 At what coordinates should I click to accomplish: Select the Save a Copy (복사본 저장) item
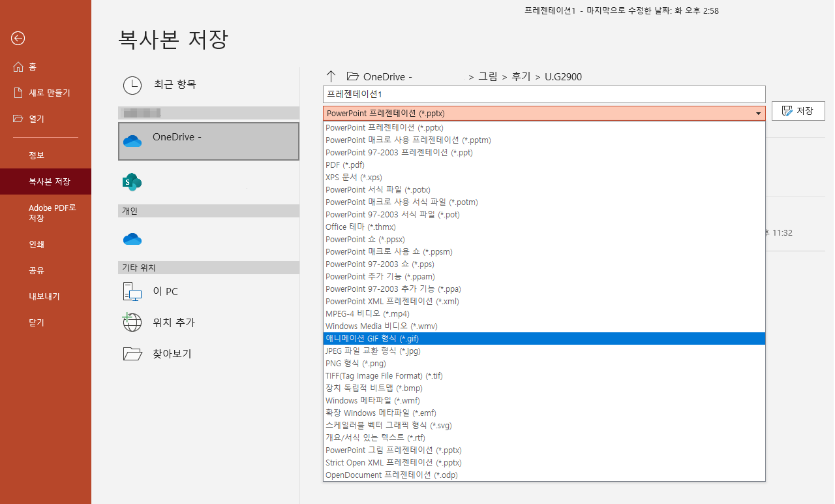pos(46,181)
